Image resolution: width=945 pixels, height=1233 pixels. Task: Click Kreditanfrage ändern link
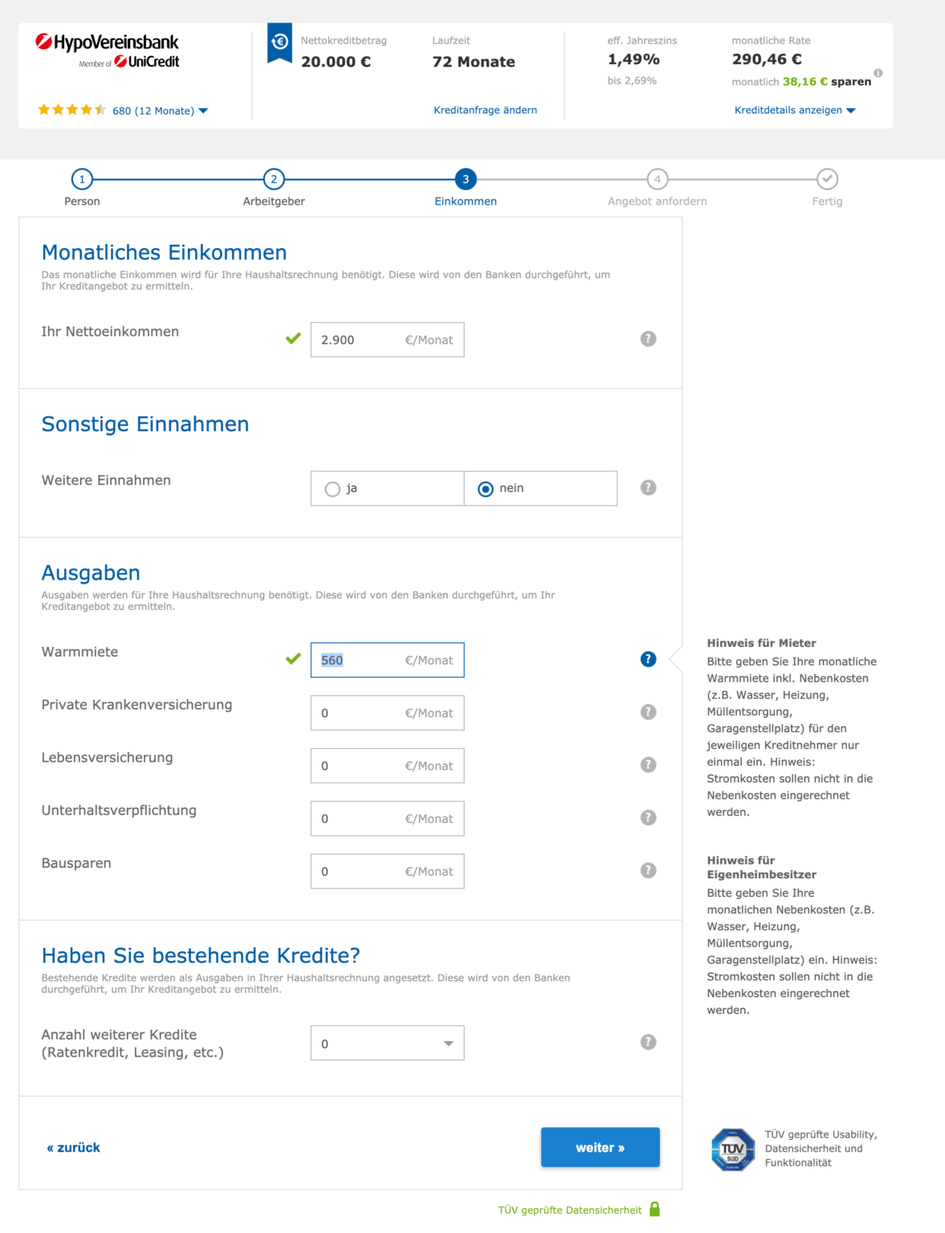[x=485, y=110]
